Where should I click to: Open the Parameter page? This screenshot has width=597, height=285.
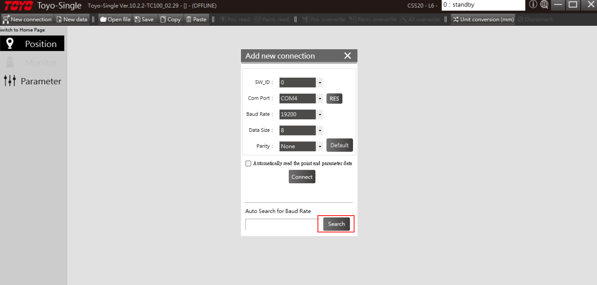pyautogui.click(x=32, y=81)
